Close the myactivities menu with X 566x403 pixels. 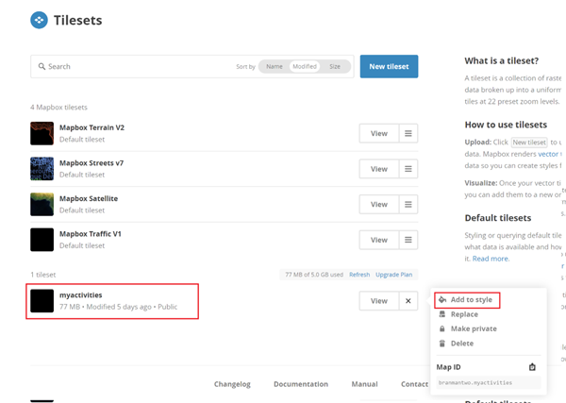[x=408, y=301]
